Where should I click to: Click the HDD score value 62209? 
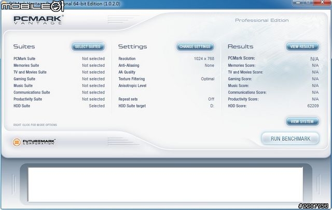point(313,106)
